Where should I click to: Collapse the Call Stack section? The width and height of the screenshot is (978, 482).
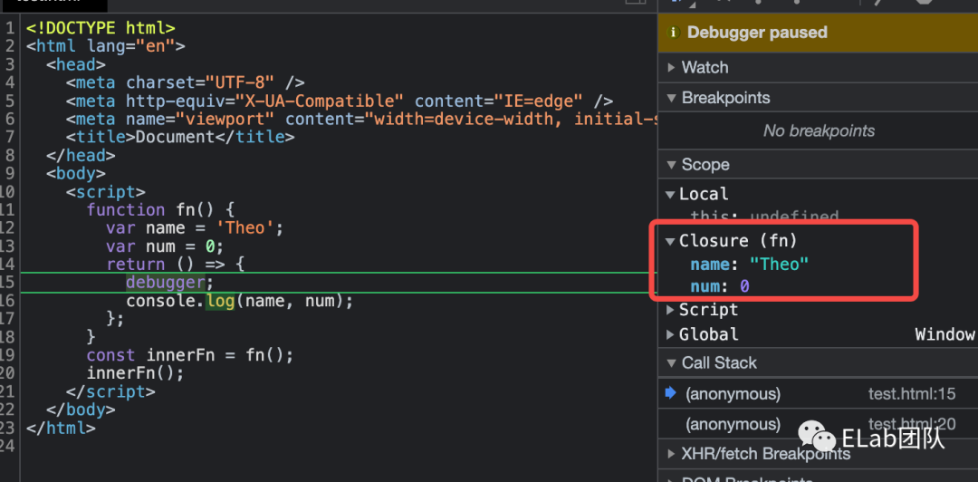(671, 362)
